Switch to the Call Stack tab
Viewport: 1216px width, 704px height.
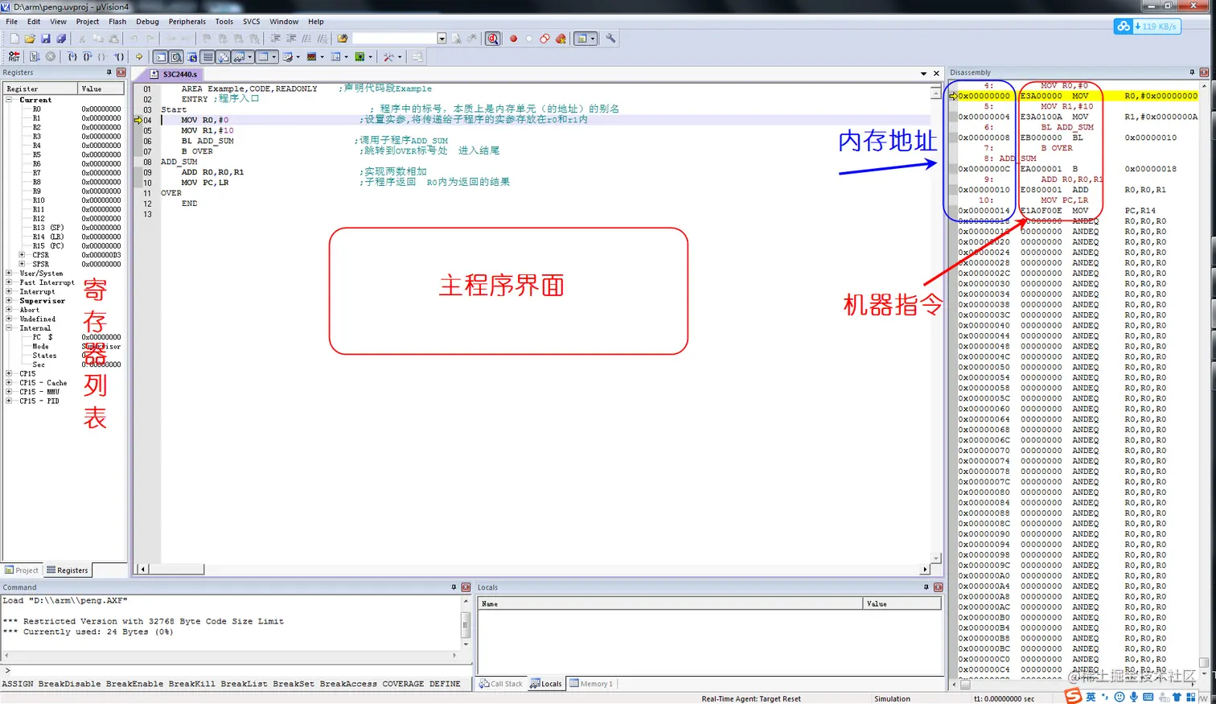pos(501,684)
